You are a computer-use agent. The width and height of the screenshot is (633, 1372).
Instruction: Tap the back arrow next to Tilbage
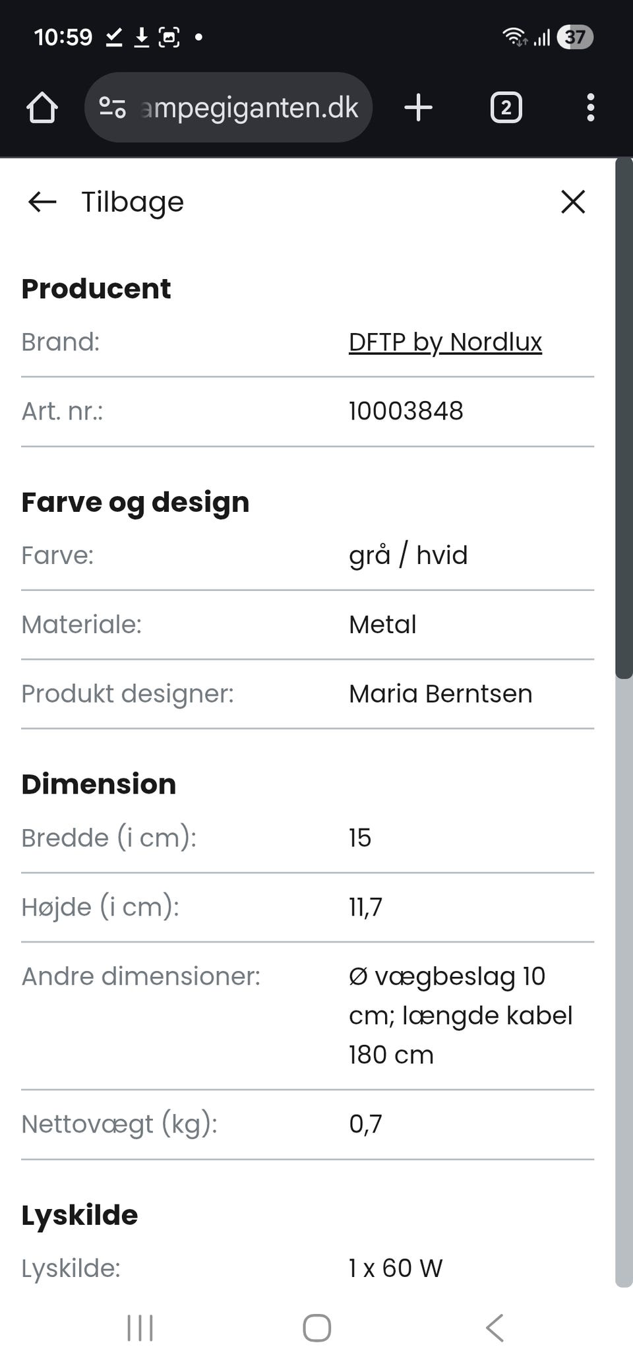click(x=42, y=202)
